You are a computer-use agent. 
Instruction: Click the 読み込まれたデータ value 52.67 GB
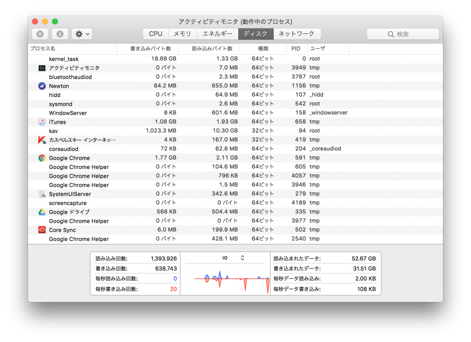coord(364,258)
